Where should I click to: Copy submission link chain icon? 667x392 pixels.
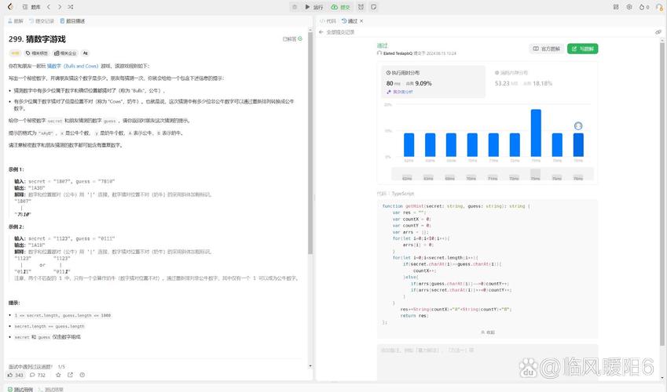click(658, 32)
